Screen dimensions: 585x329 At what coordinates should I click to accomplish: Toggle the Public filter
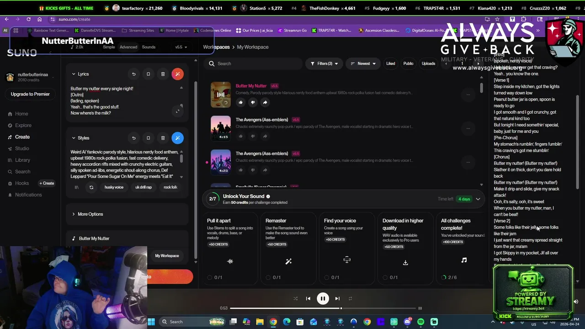click(x=408, y=64)
